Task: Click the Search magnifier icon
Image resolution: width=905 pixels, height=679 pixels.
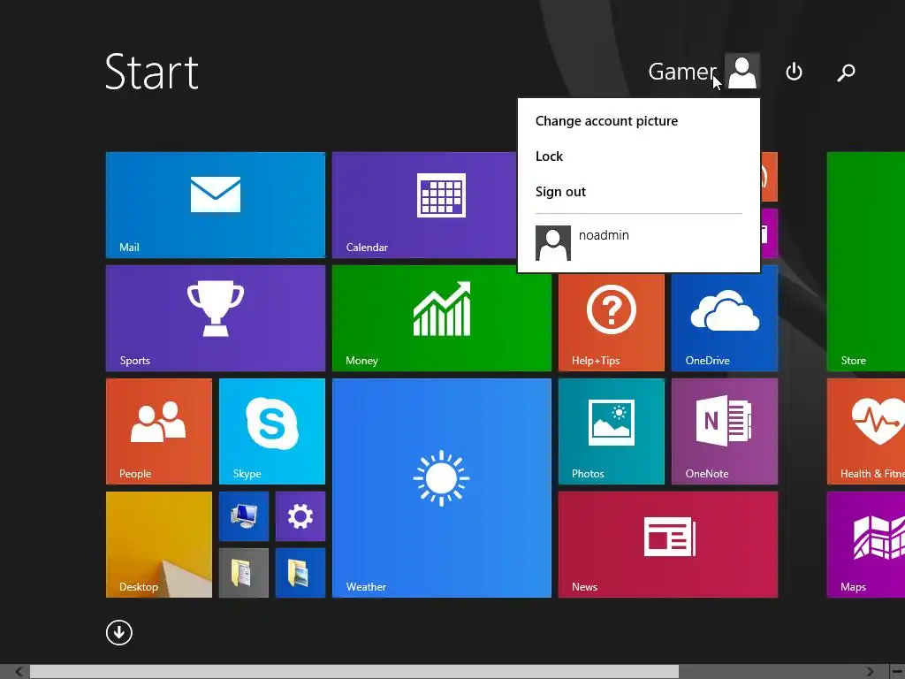Action: (x=846, y=72)
